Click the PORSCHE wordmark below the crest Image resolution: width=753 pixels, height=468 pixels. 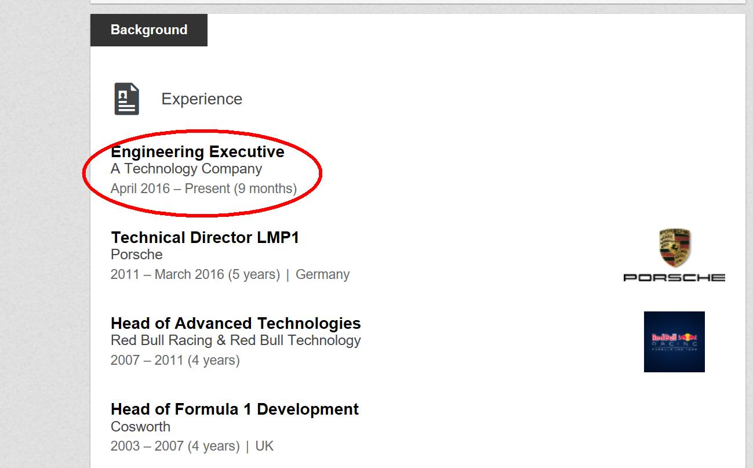point(674,278)
